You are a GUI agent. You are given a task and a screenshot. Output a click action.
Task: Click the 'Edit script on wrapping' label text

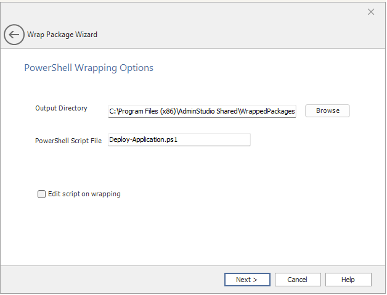point(84,194)
